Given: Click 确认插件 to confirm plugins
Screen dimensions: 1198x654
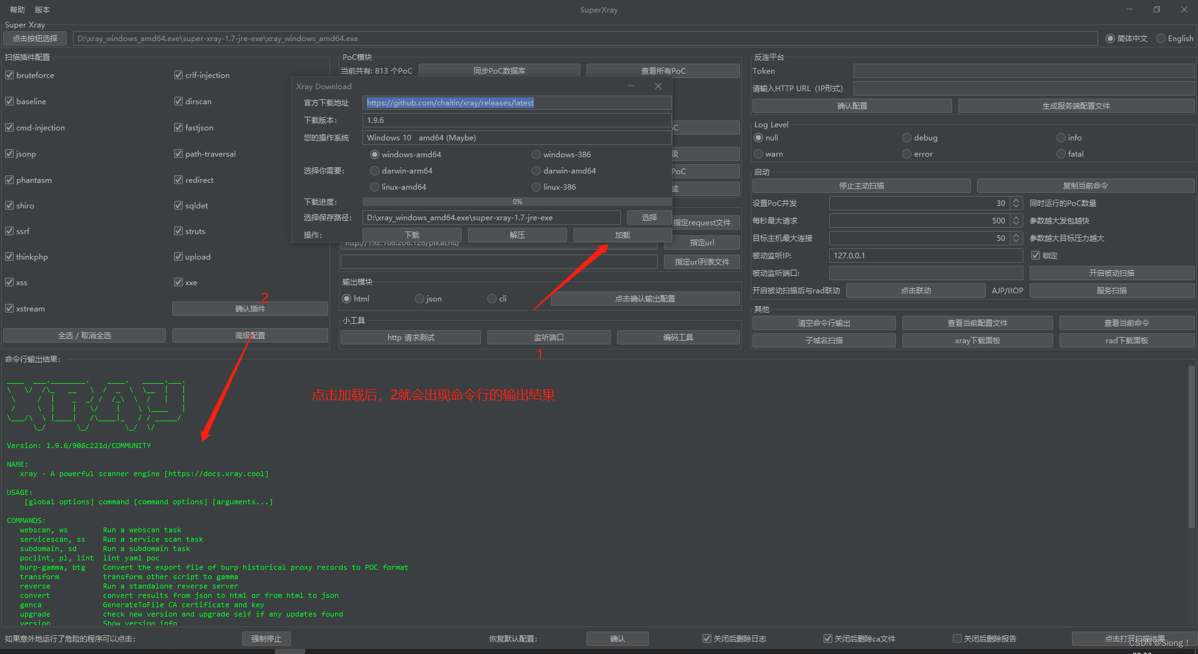Looking at the screenshot, I should point(250,308).
